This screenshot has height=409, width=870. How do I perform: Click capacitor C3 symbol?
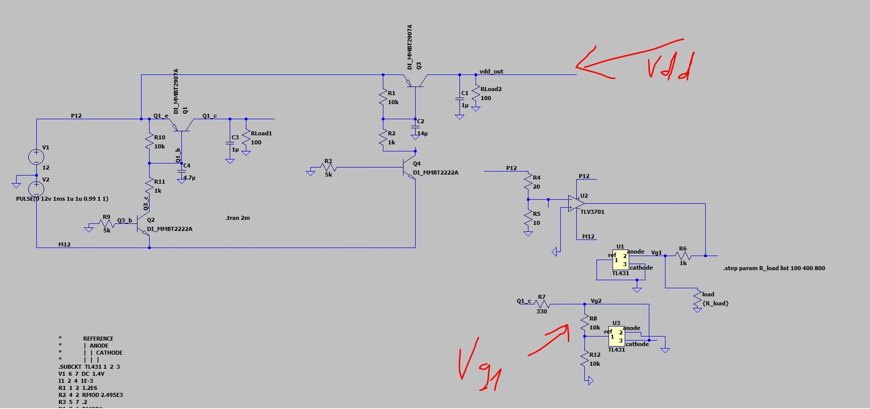coord(230,143)
